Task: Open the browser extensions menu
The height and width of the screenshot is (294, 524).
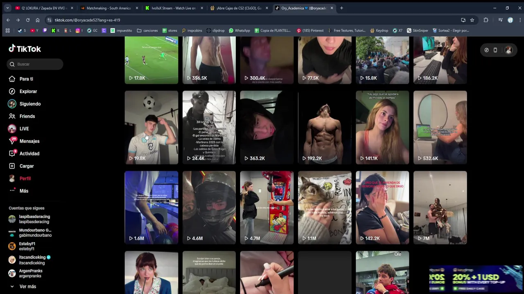Action: (x=486, y=20)
